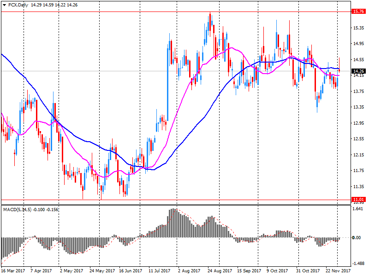This screenshot has height=276, width=369.
Task: Click the 2 Aug 2017 date label
Action: (189, 271)
